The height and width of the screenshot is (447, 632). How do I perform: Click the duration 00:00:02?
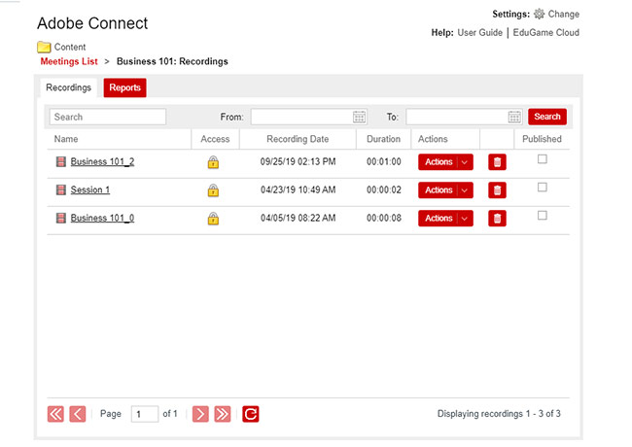point(384,190)
